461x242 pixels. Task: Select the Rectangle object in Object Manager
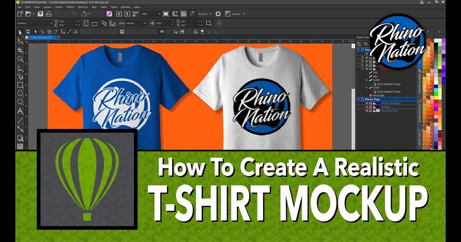pyautogui.click(x=378, y=95)
